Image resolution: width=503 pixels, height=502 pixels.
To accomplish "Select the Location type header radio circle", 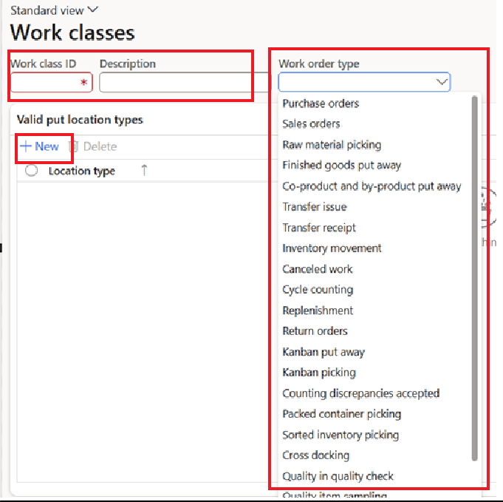I will [x=31, y=171].
